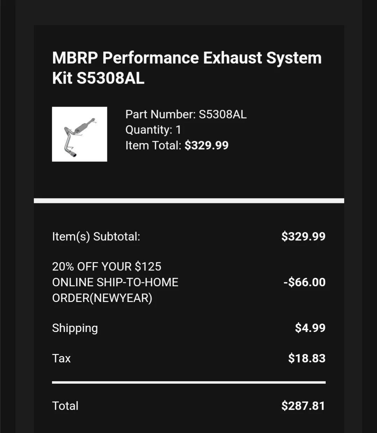
Task: Click the 20% OFF YOUR $125 line
Action: (107, 267)
